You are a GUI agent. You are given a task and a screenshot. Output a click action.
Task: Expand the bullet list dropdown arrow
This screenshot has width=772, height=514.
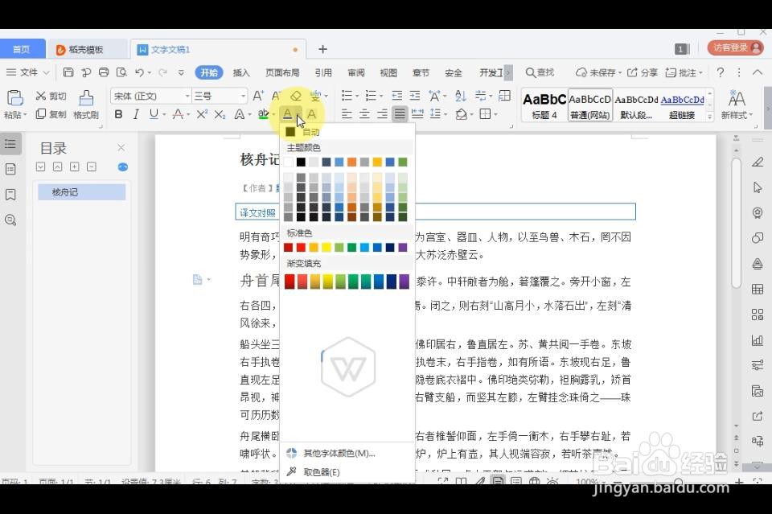tap(355, 95)
